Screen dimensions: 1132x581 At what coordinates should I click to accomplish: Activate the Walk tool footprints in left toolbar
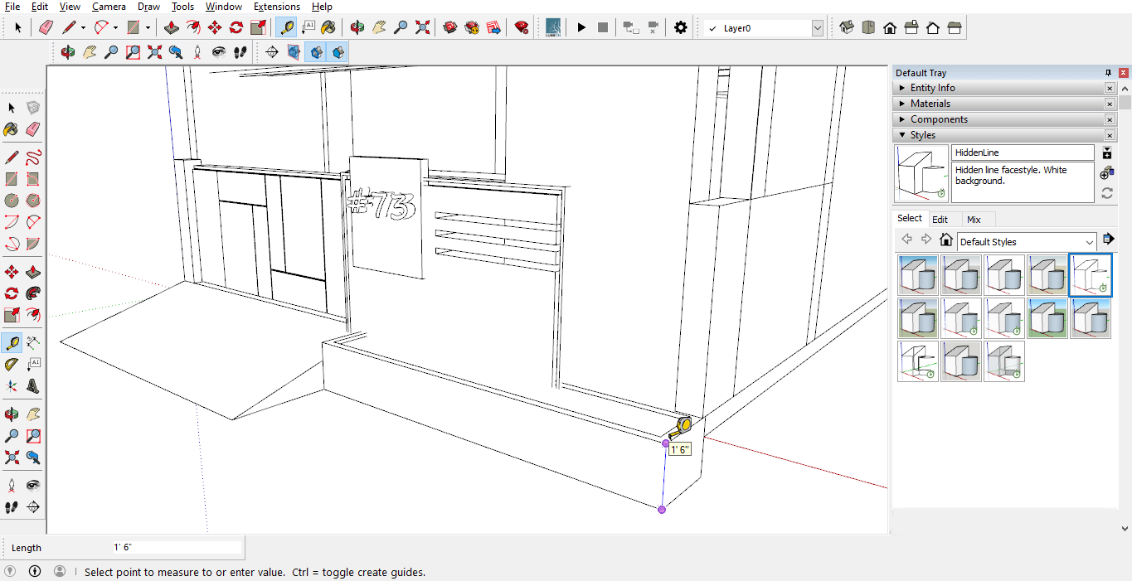[x=12, y=506]
